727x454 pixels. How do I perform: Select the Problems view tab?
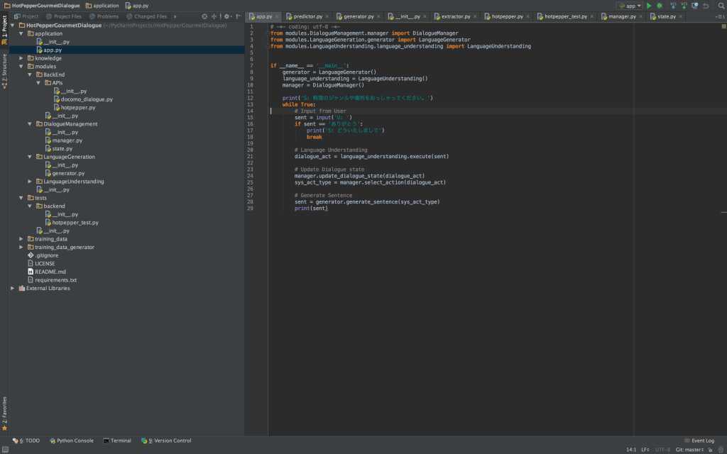pos(104,16)
